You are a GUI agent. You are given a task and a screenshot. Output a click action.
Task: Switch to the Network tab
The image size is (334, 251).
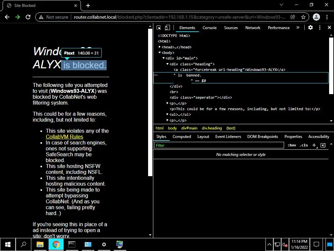[253, 28]
